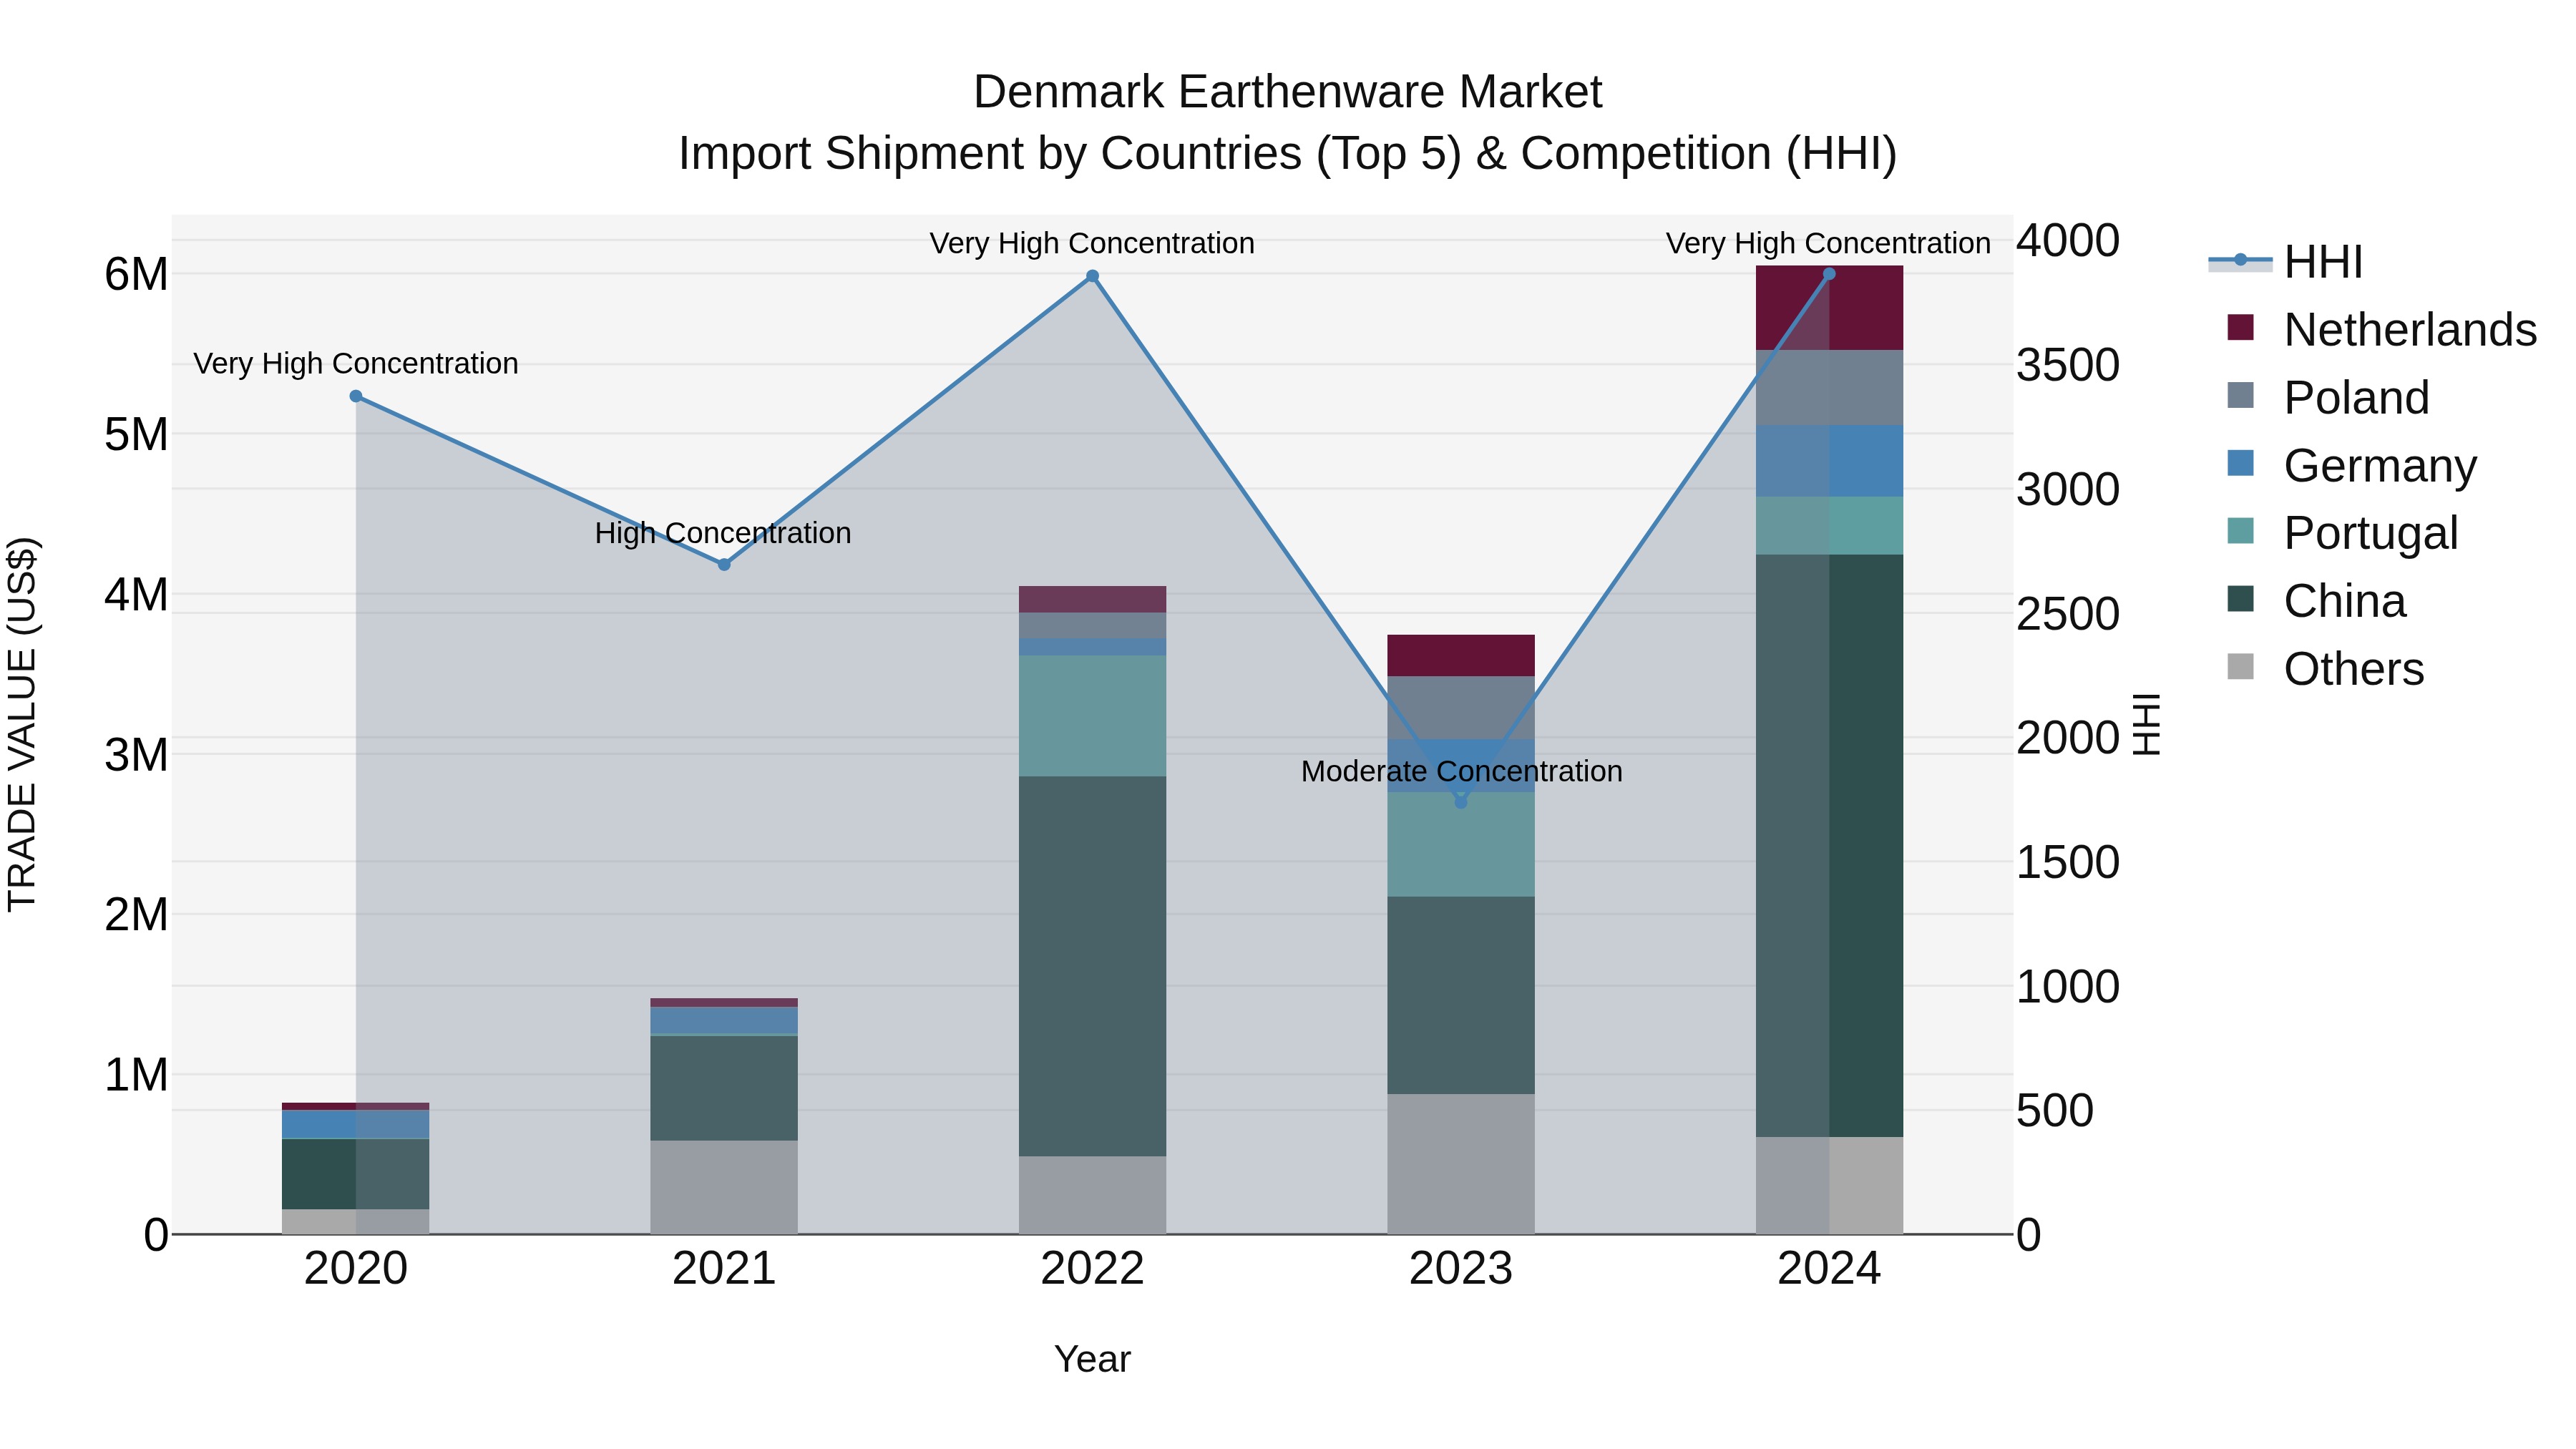Toggle the HHI legend entry

point(2285,262)
